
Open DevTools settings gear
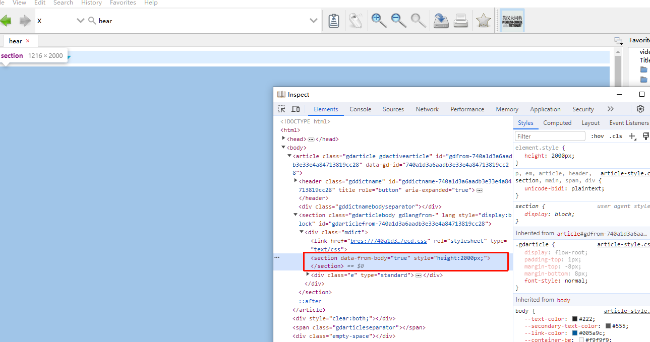coord(640,109)
